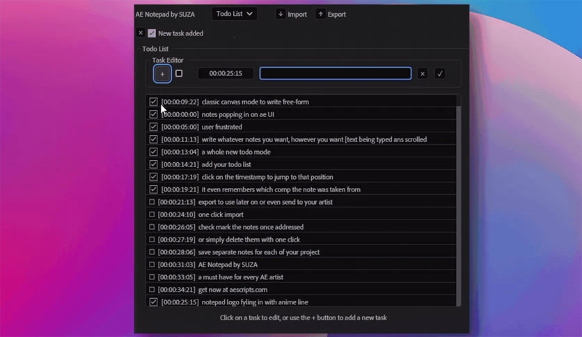Dismiss the 'New task added' notification with X

pyautogui.click(x=141, y=33)
